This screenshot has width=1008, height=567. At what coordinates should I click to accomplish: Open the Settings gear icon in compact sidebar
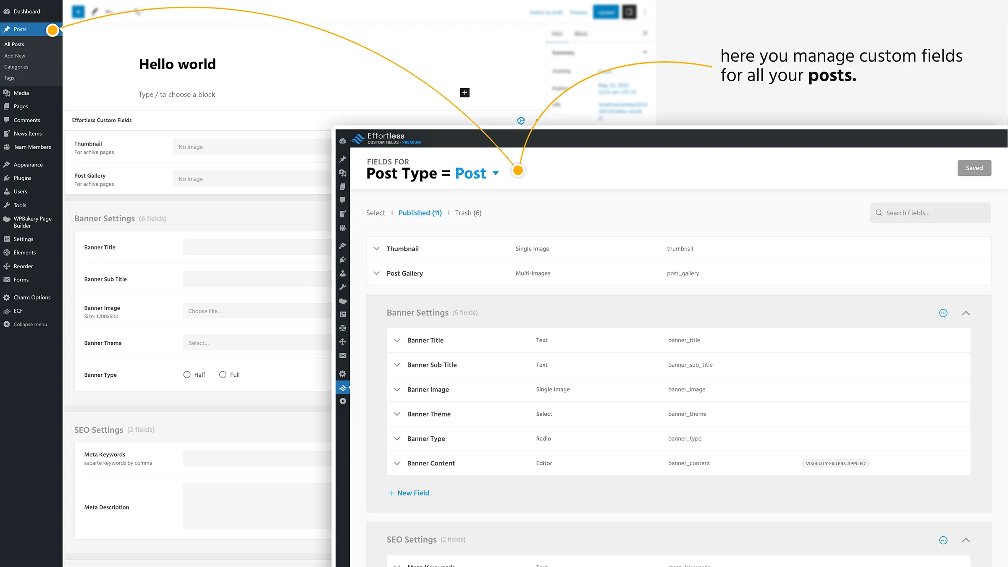[343, 374]
